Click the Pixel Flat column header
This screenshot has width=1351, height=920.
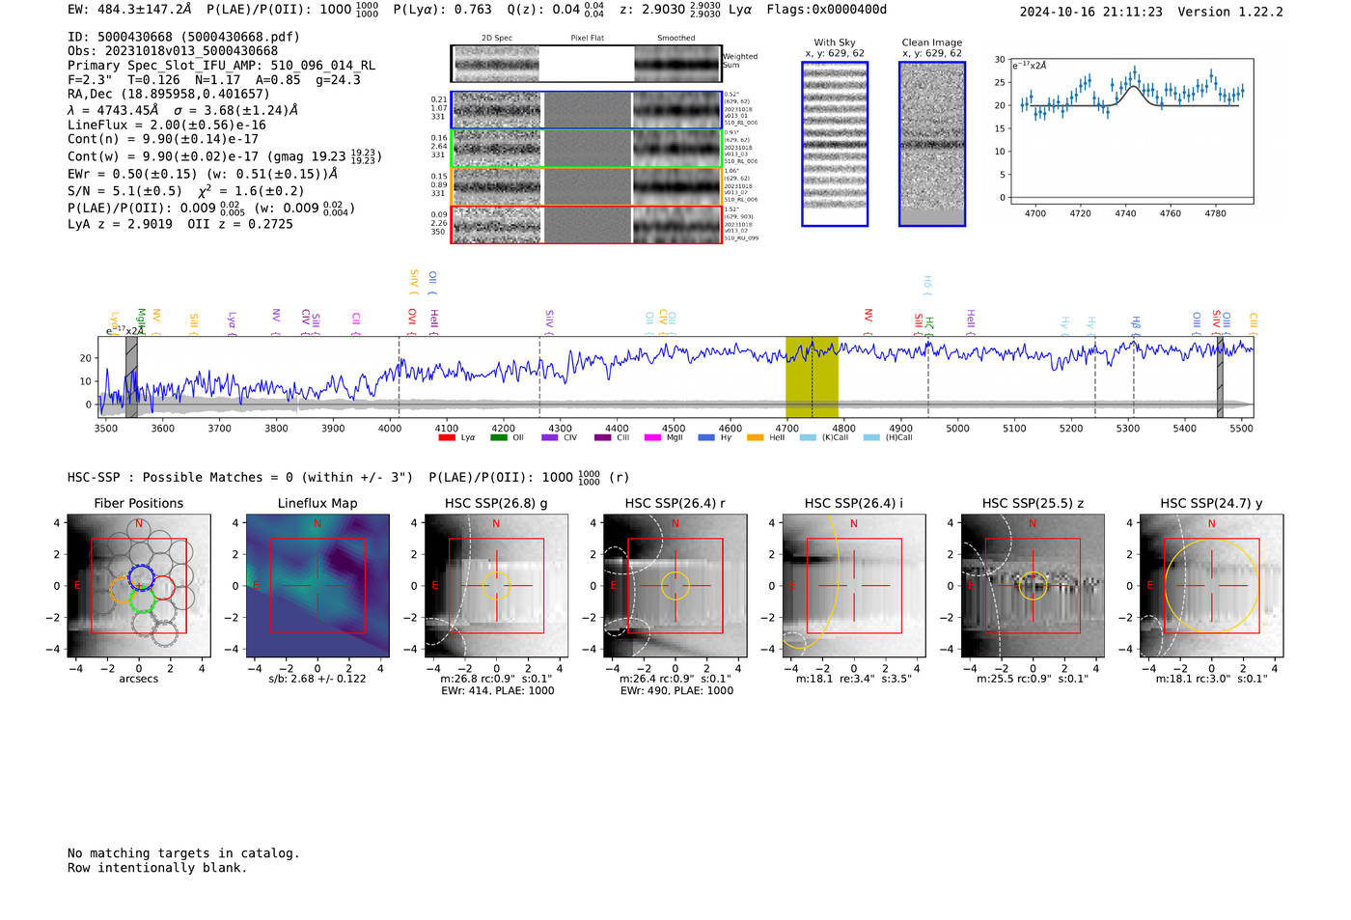click(x=587, y=39)
